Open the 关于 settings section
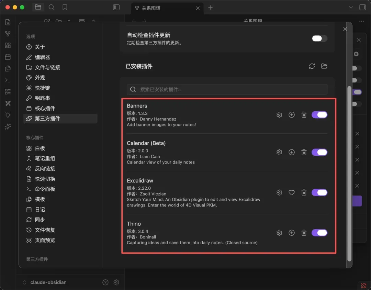371x290 pixels. (60, 47)
